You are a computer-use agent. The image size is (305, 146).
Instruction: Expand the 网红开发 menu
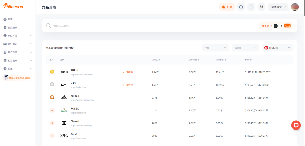click(x=18, y=36)
